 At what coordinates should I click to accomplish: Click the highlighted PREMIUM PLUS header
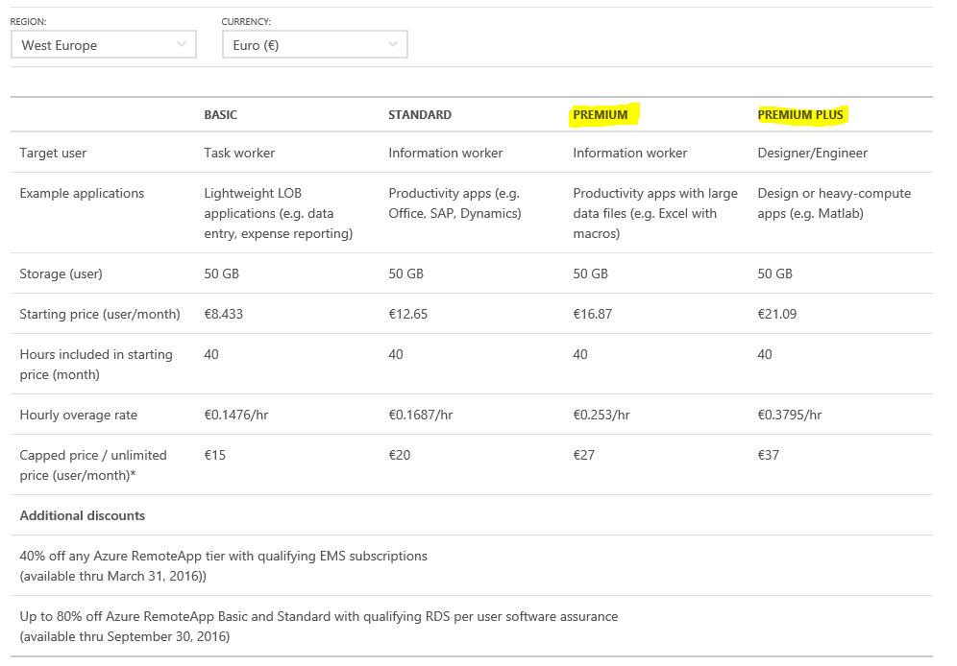coord(800,114)
